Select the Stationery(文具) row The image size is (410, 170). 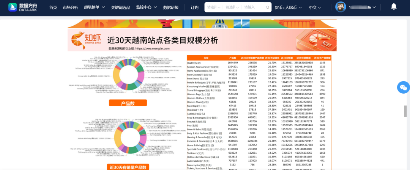coord(259,153)
